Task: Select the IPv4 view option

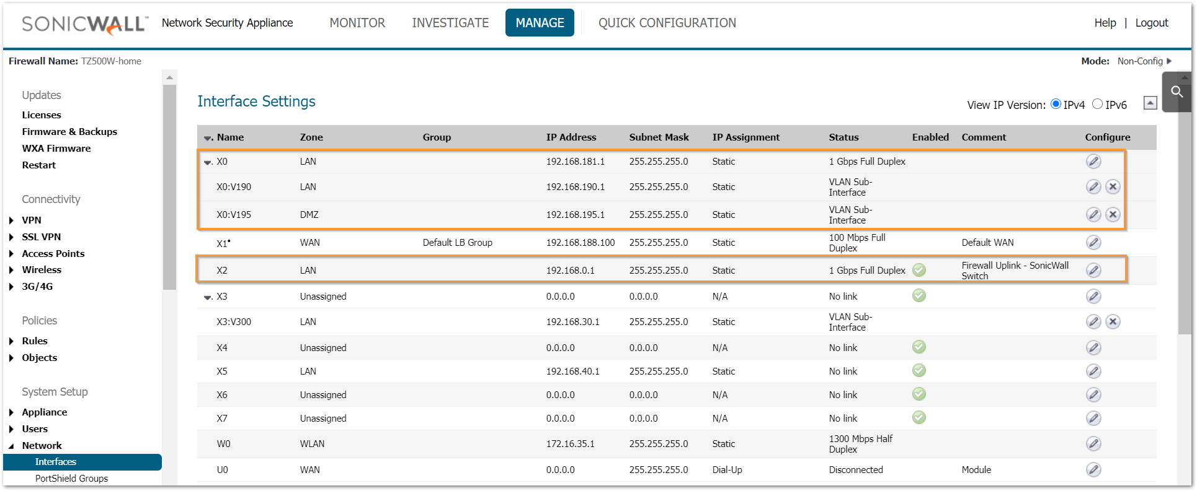Action: pyautogui.click(x=1056, y=104)
